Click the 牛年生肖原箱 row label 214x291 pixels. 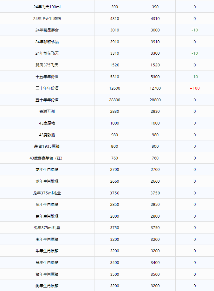[x=47, y=251]
